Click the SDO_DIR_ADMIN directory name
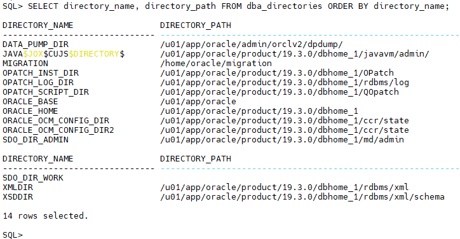 pyautogui.click(x=36, y=140)
